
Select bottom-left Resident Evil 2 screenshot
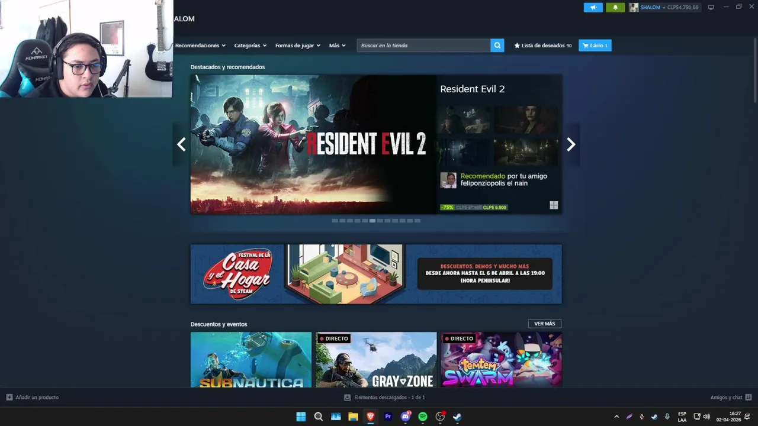[x=465, y=152]
